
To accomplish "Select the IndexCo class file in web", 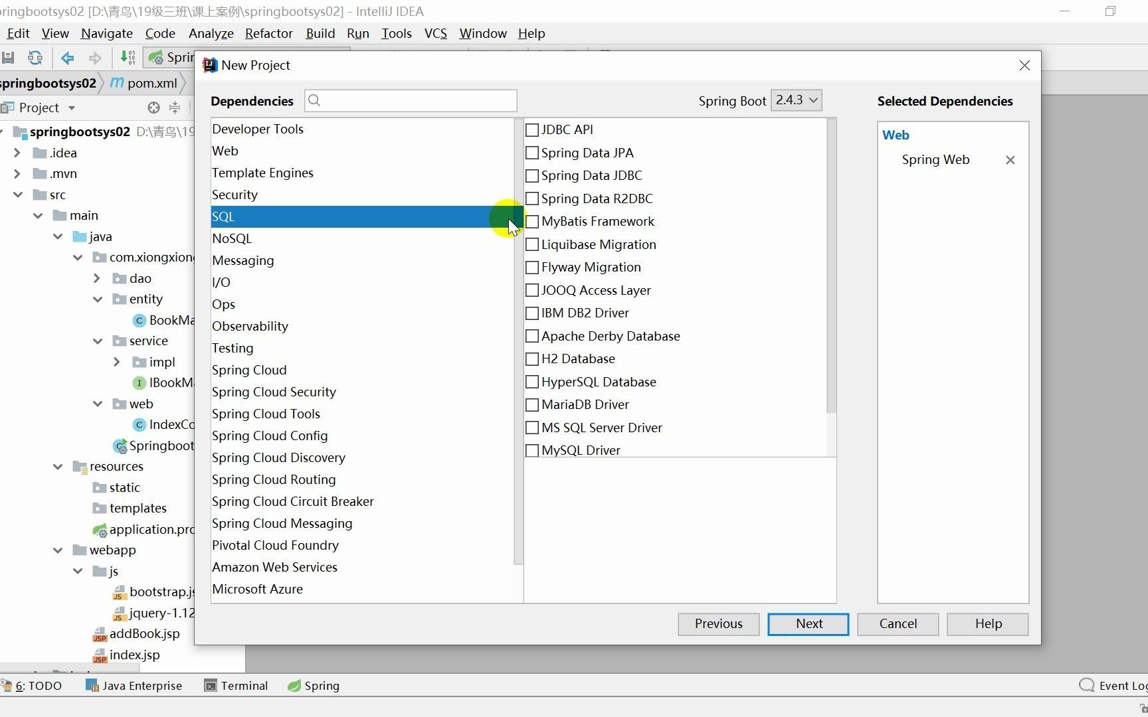I will (x=163, y=424).
